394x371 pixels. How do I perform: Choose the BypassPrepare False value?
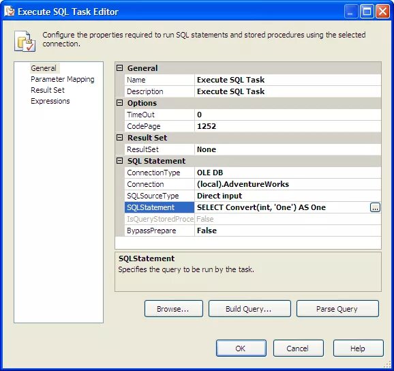(288, 231)
